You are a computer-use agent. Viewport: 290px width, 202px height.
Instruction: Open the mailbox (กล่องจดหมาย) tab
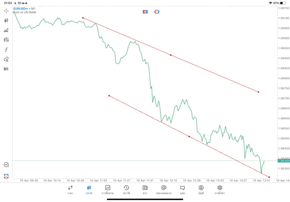pyautogui.click(x=164, y=189)
